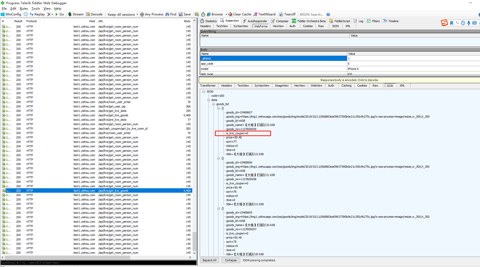Click the Clear Cache toolbar button
This screenshot has height=267, width=480.
pos(240,14)
